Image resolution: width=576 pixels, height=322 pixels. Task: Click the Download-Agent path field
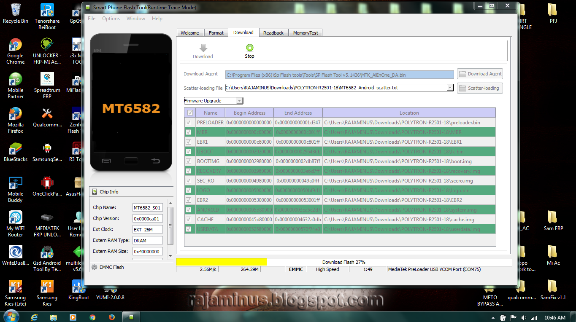(x=340, y=75)
